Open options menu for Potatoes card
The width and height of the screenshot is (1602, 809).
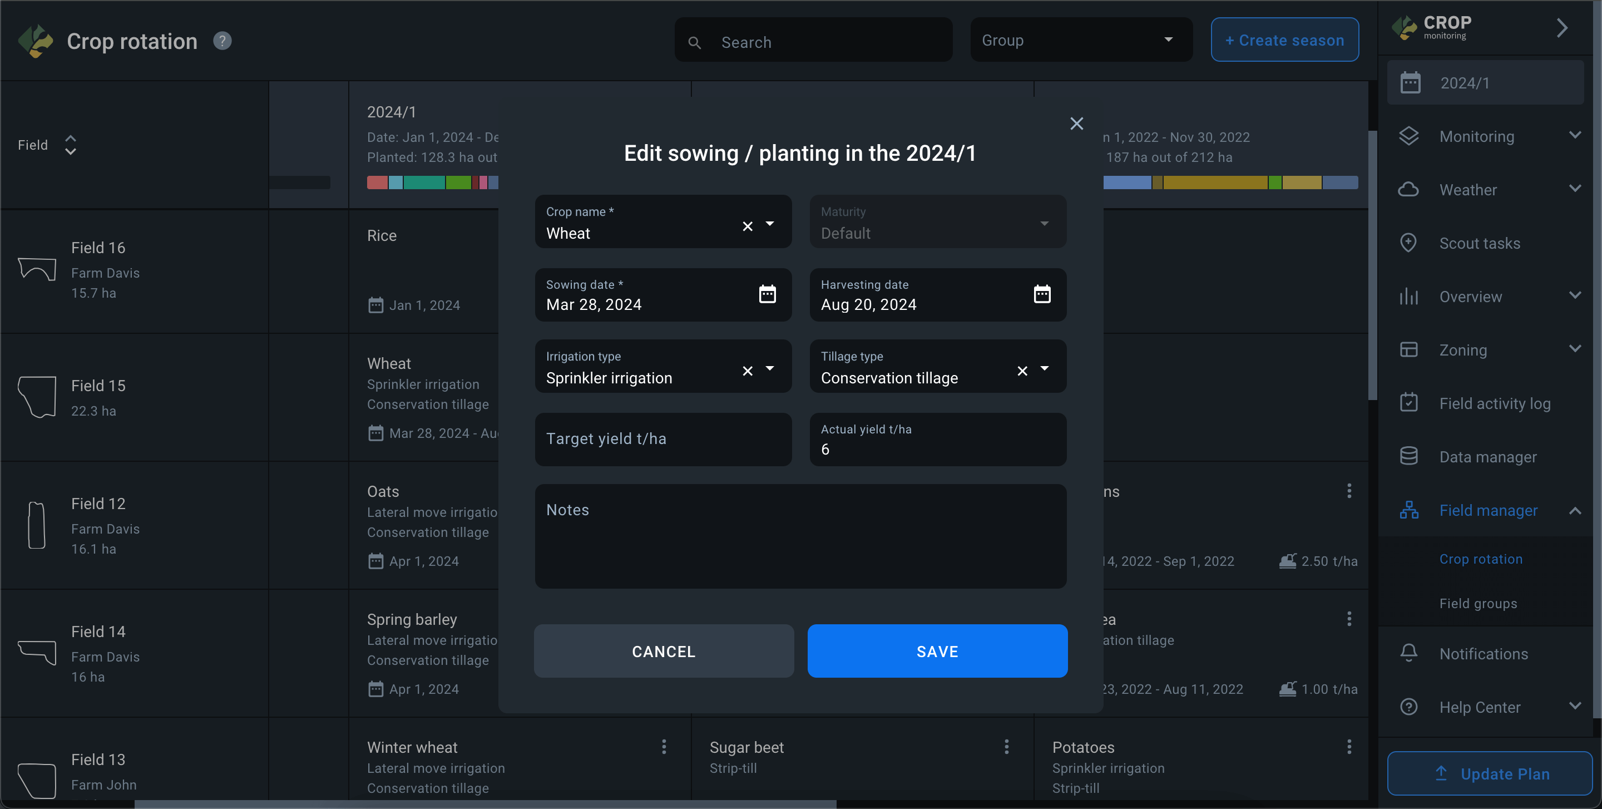[1348, 747]
